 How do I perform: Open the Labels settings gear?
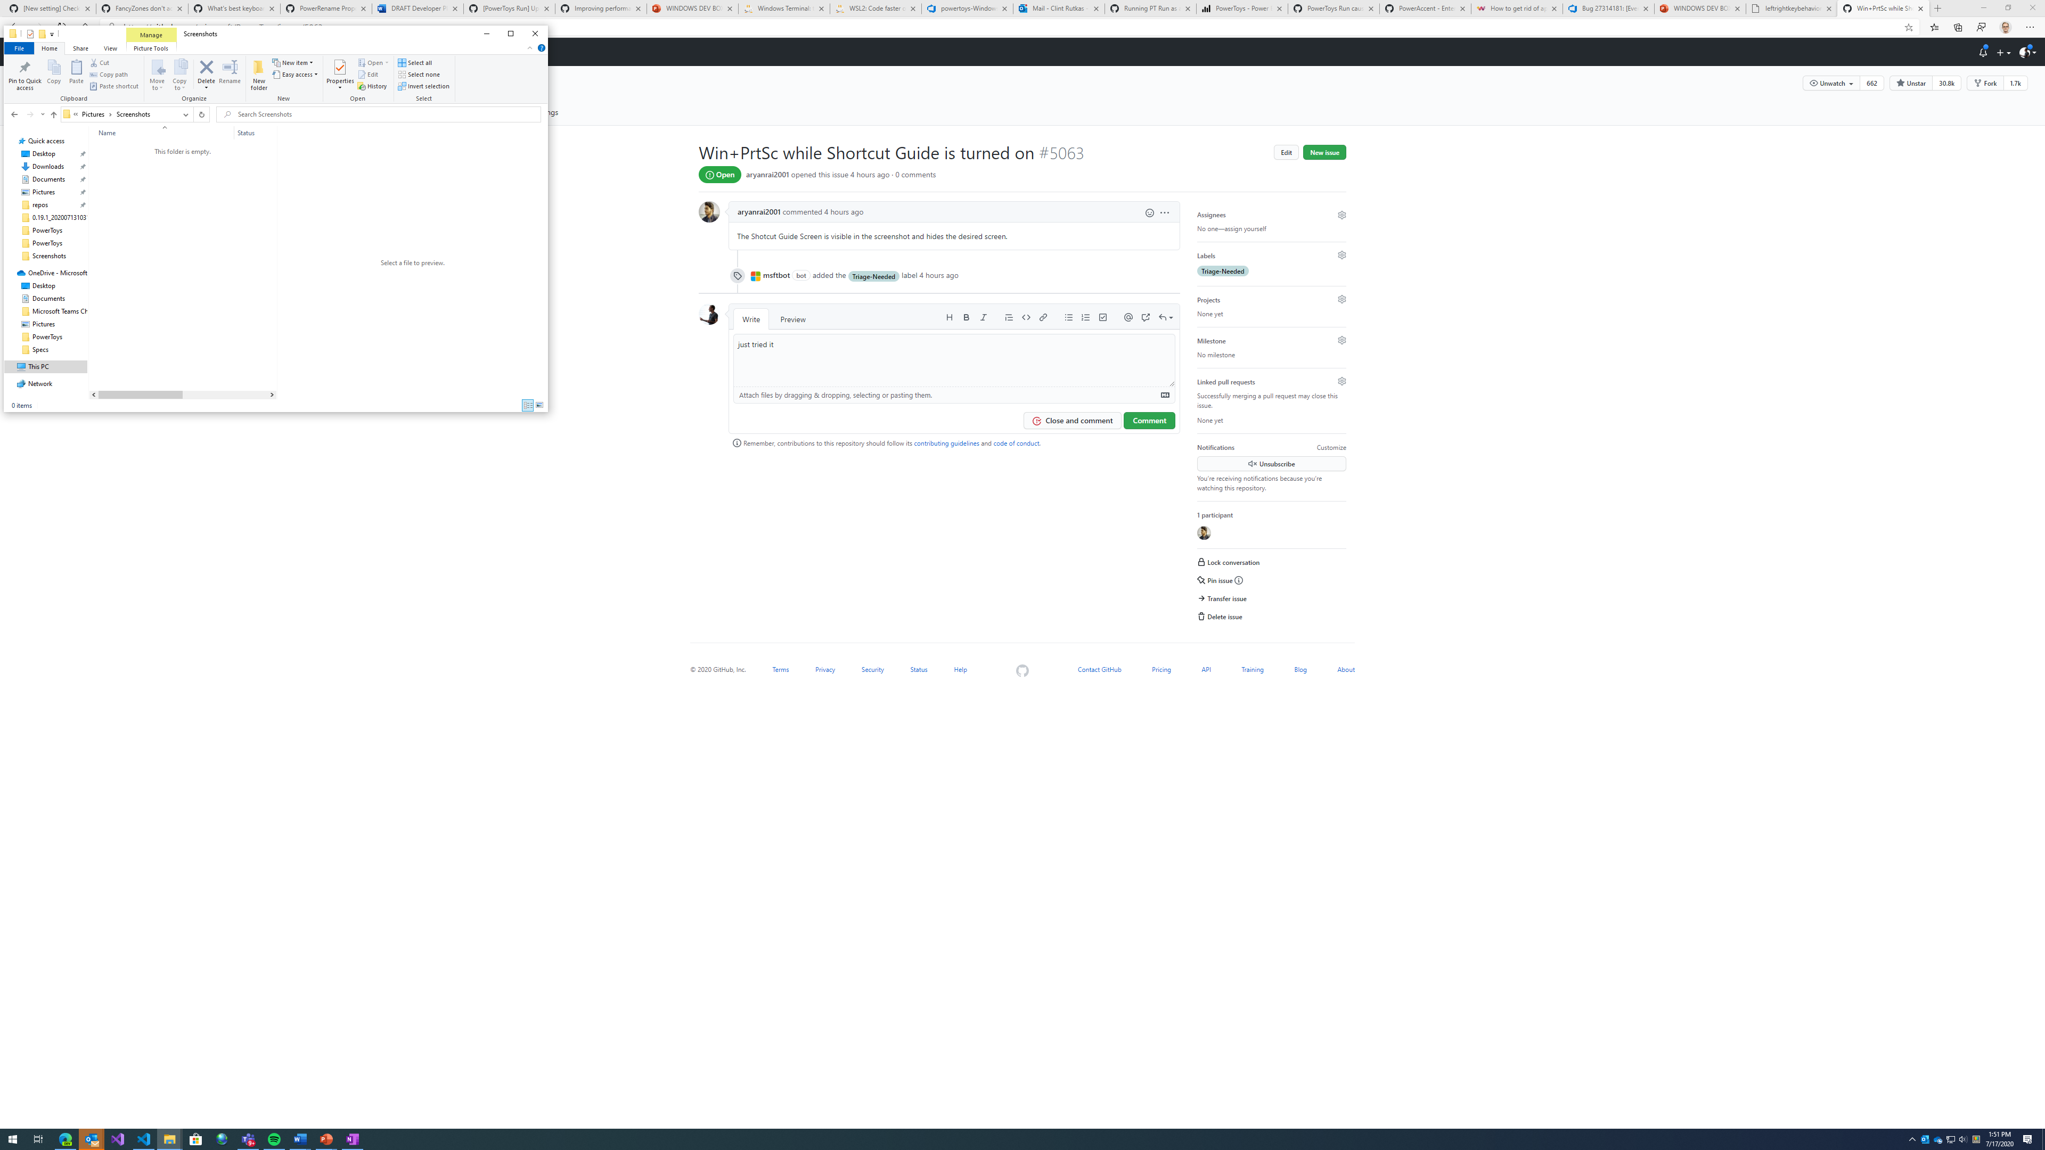point(1341,255)
